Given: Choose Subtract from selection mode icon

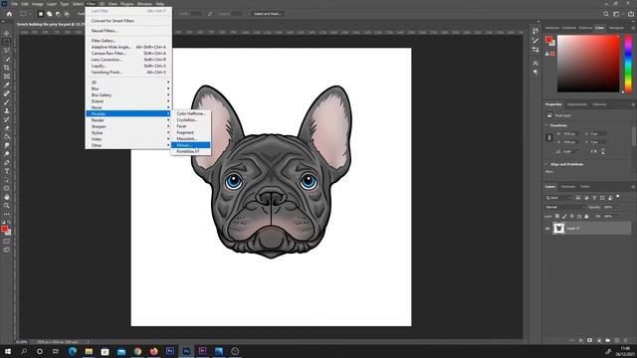Looking at the screenshot, I should tap(58, 14).
